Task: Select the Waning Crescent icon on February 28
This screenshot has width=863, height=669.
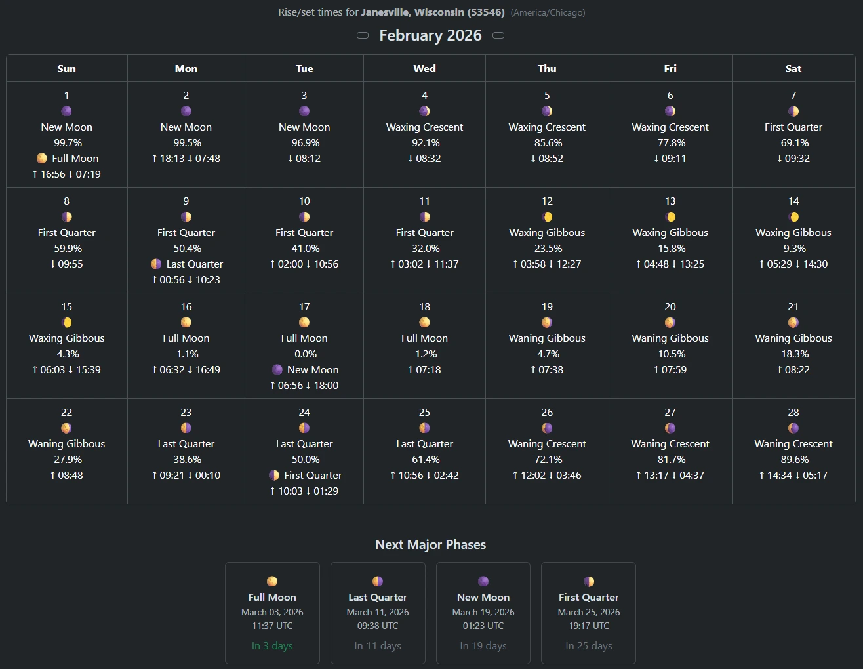Action: tap(793, 428)
